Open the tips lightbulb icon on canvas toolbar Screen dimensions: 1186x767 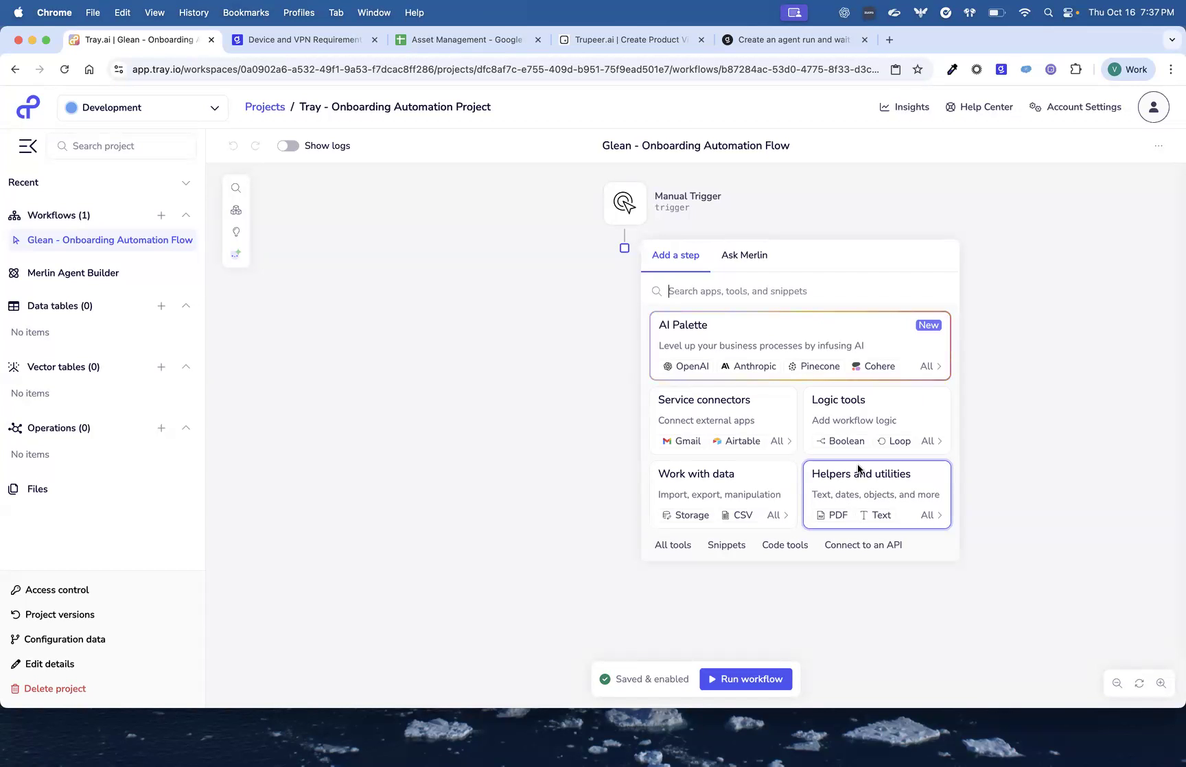tap(235, 232)
